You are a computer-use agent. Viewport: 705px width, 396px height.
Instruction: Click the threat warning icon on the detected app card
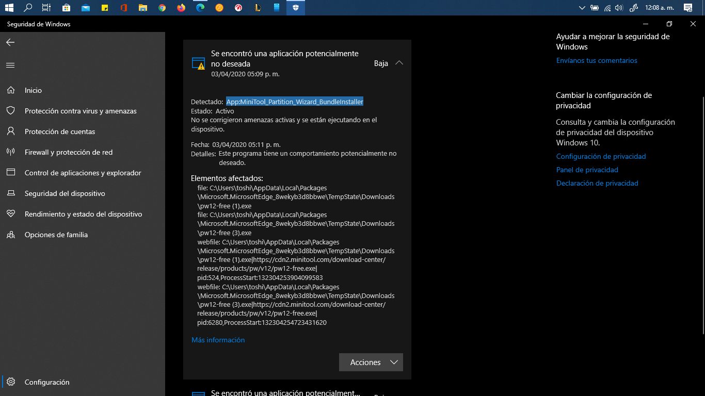click(199, 63)
